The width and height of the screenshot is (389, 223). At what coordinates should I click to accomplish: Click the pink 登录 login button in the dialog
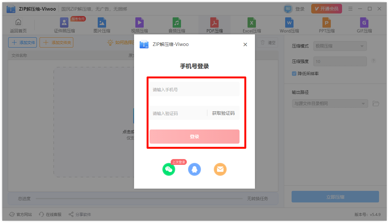tap(194, 137)
